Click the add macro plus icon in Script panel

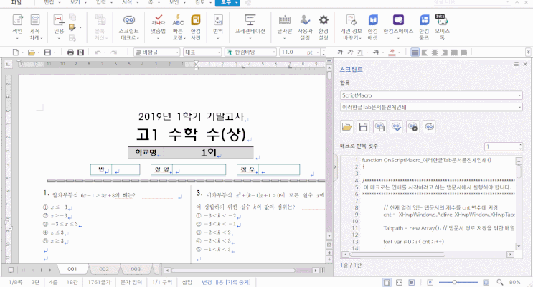pyautogui.click(x=413, y=127)
